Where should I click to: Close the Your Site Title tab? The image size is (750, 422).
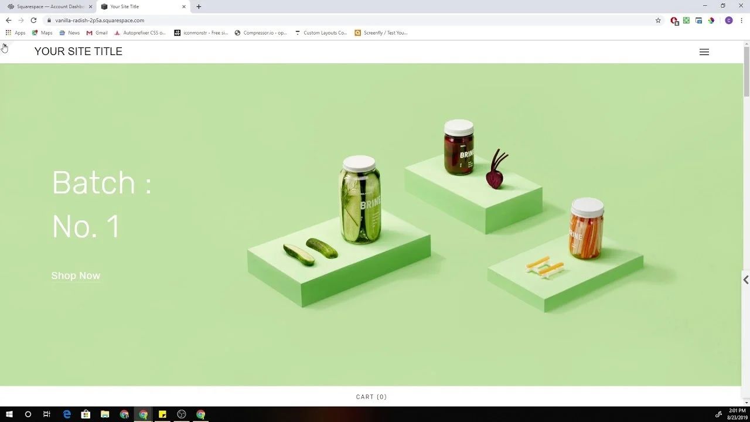click(183, 6)
